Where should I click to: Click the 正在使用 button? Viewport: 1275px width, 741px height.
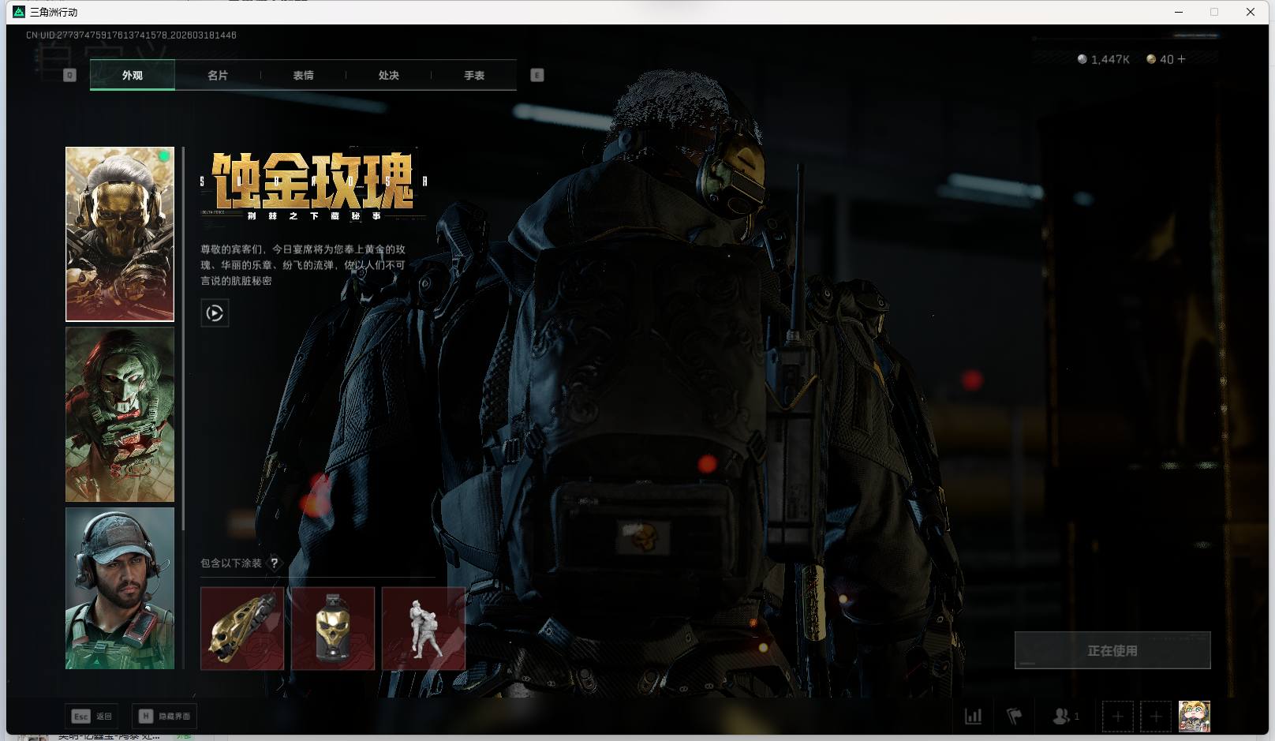tap(1112, 650)
